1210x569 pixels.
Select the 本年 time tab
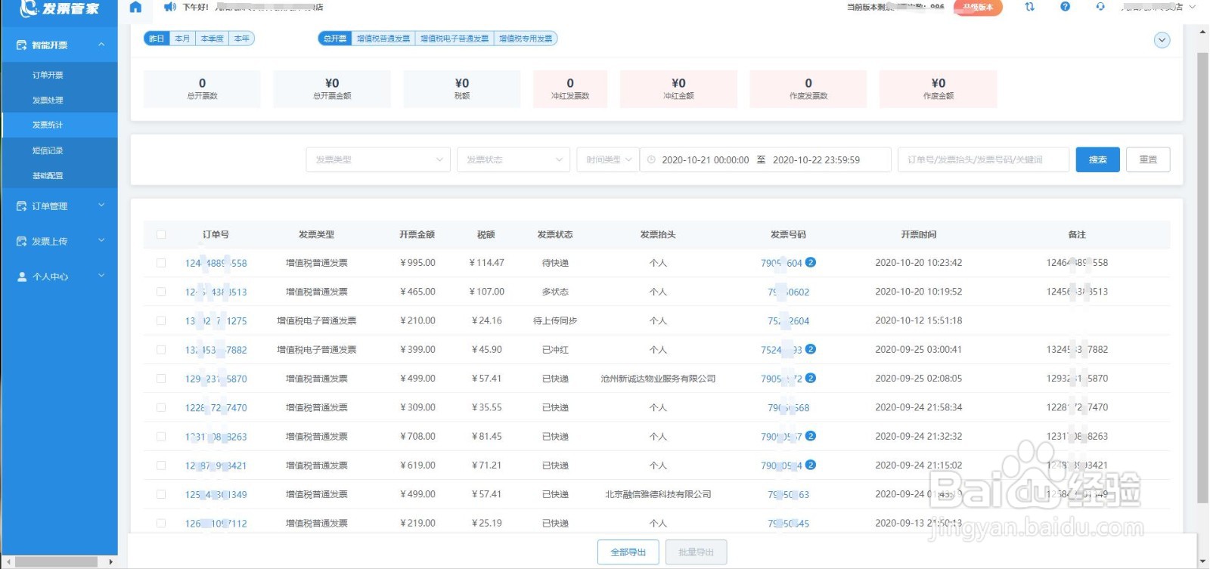pyautogui.click(x=241, y=39)
